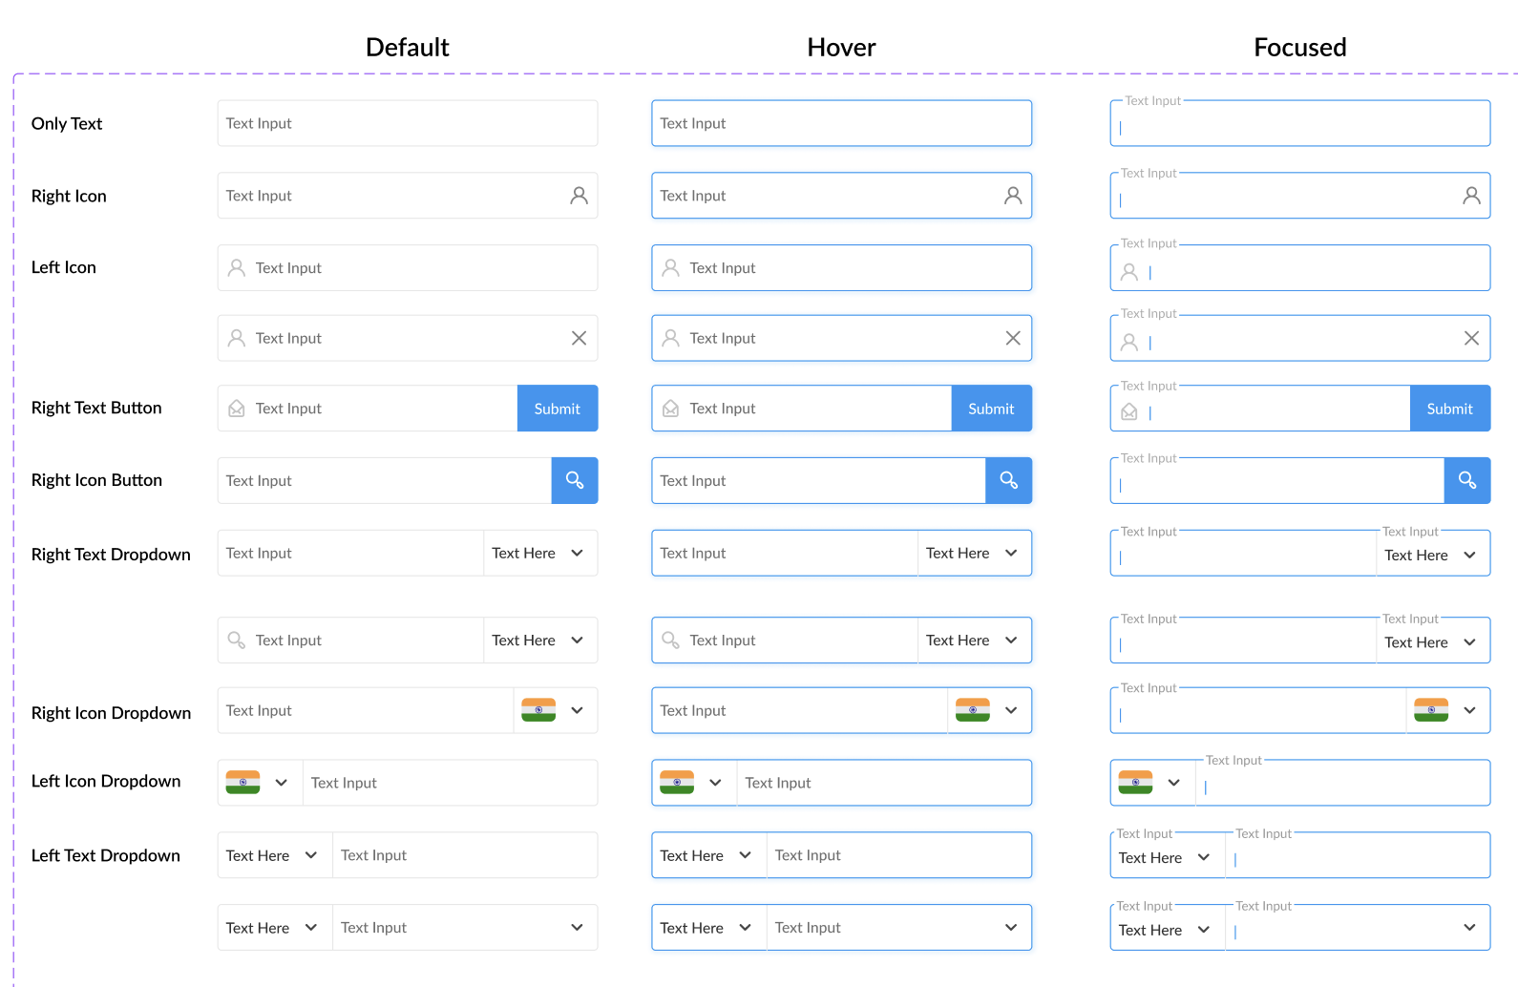Click the user icon in Focused Right Icon input
Image resolution: width=1518 pixels, height=987 pixels.
point(1471,196)
